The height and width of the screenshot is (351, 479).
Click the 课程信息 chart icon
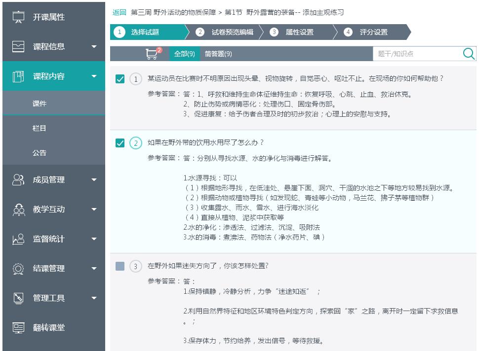coord(18,47)
